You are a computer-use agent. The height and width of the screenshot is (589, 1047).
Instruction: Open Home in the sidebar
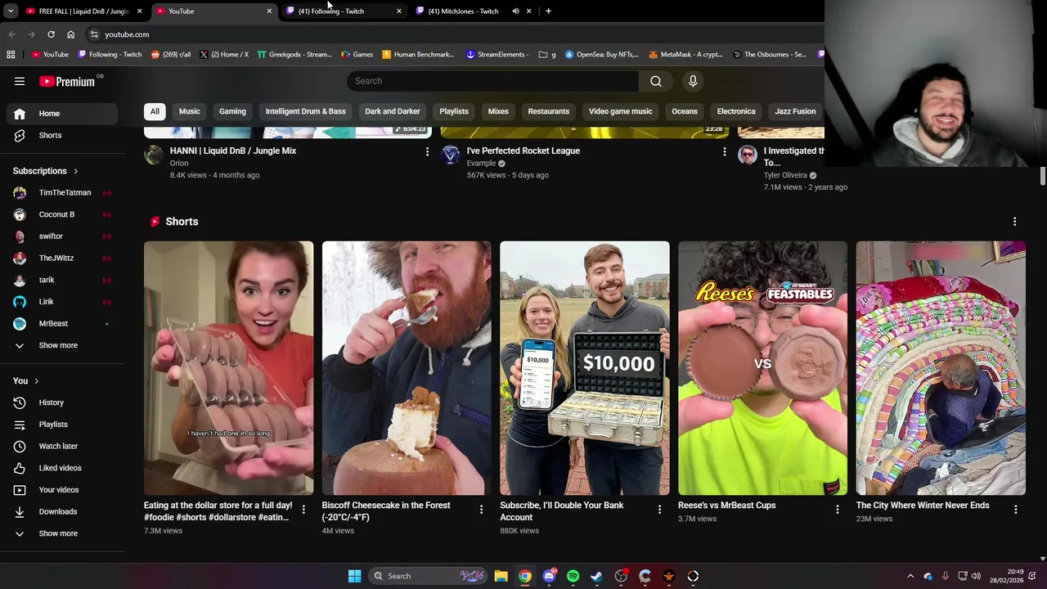coord(62,114)
